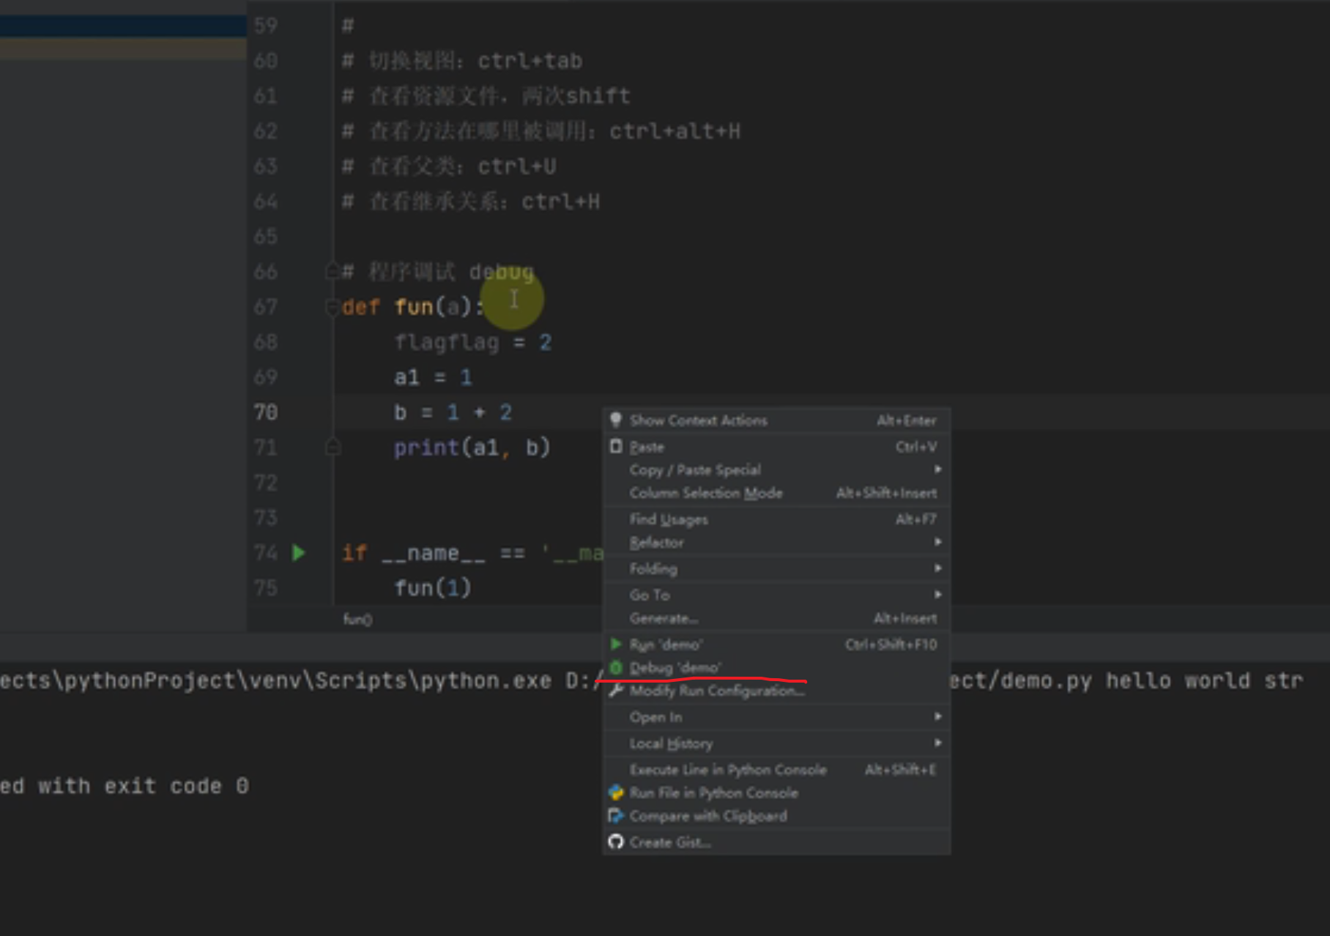Image resolution: width=1330 pixels, height=936 pixels.
Task: Select Run File in Python Console entry
Action: pos(776,792)
